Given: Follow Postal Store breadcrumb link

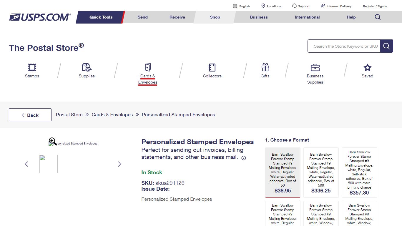Looking at the screenshot, I should click(x=69, y=115).
